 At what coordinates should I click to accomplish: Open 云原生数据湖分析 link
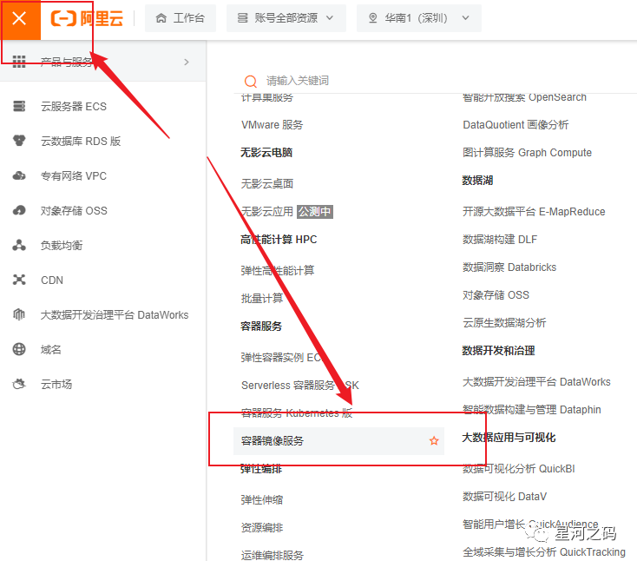(x=504, y=322)
